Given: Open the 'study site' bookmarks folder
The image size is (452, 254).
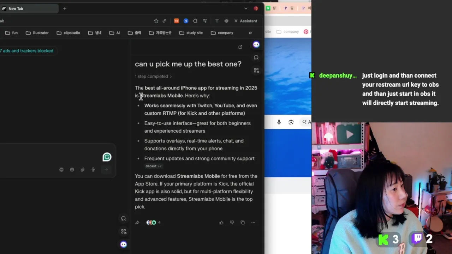Looking at the screenshot, I should click(x=191, y=33).
